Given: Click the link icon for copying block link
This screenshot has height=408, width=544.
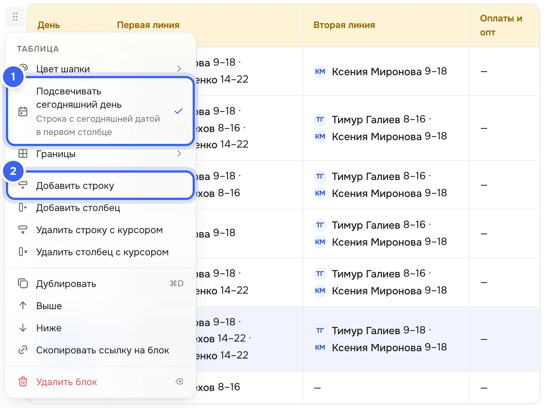Looking at the screenshot, I should pos(23,350).
